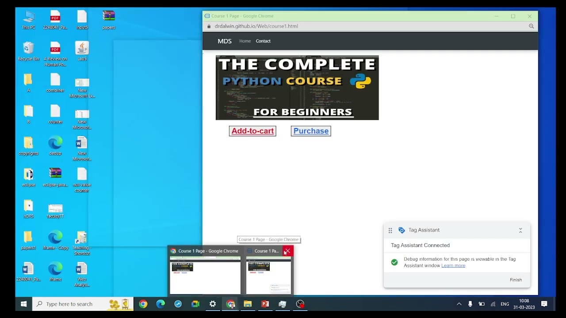
Task: Open network status in system tray
Action: pos(493,304)
